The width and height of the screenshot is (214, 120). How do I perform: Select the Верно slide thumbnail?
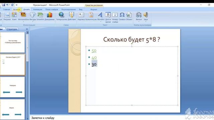(x=12, y=109)
